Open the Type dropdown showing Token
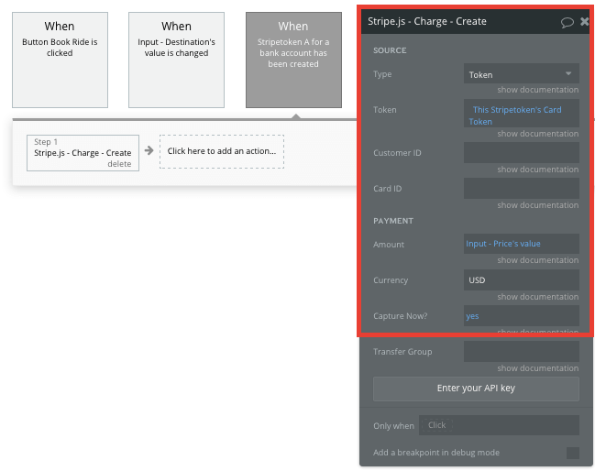The width and height of the screenshot is (595, 471). [x=521, y=73]
